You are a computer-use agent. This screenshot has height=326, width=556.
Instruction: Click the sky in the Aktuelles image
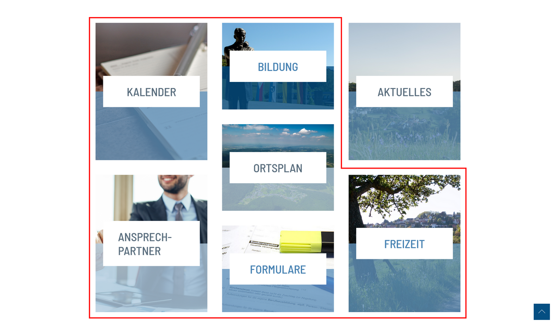(404, 50)
